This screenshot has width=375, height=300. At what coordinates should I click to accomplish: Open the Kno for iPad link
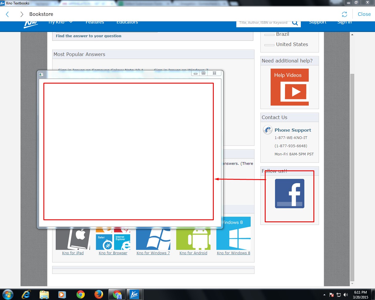[73, 253]
